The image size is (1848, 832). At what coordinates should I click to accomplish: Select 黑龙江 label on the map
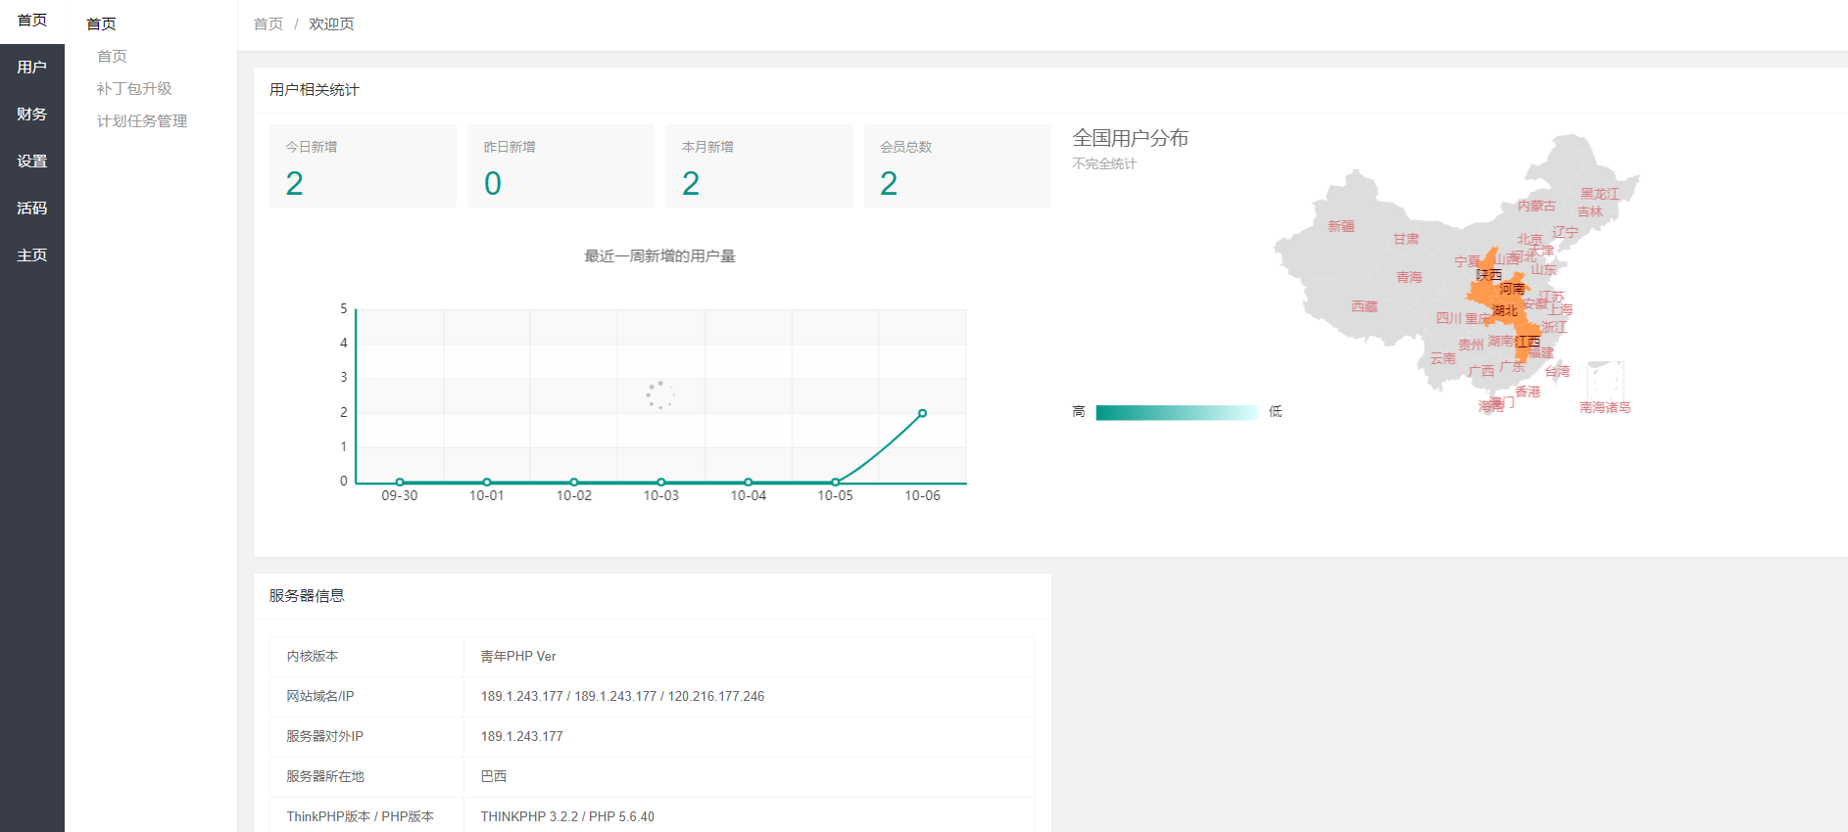pyautogui.click(x=1599, y=194)
